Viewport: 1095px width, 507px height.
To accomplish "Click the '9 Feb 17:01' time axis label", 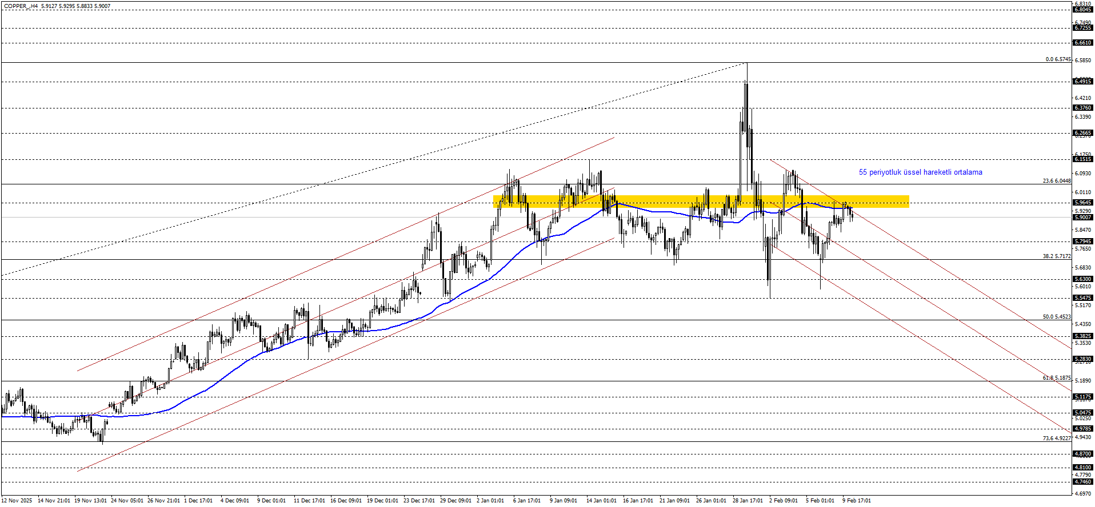I will pyautogui.click(x=857, y=501).
